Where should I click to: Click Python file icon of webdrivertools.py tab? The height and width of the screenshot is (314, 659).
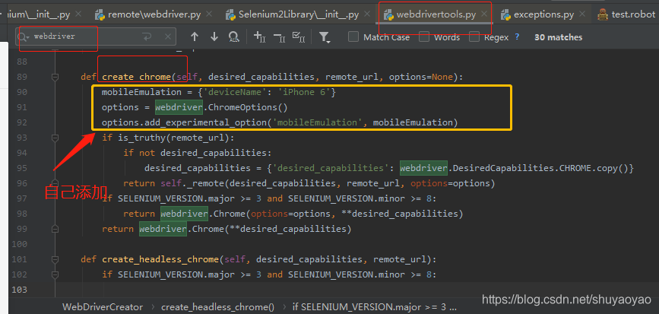coord(389,14)
